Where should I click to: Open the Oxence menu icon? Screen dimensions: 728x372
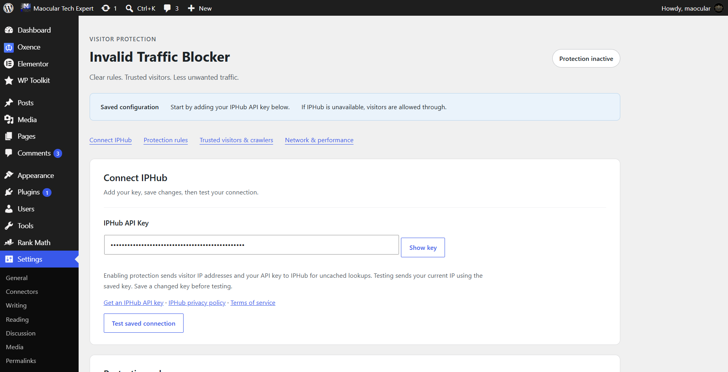point(9,47)
